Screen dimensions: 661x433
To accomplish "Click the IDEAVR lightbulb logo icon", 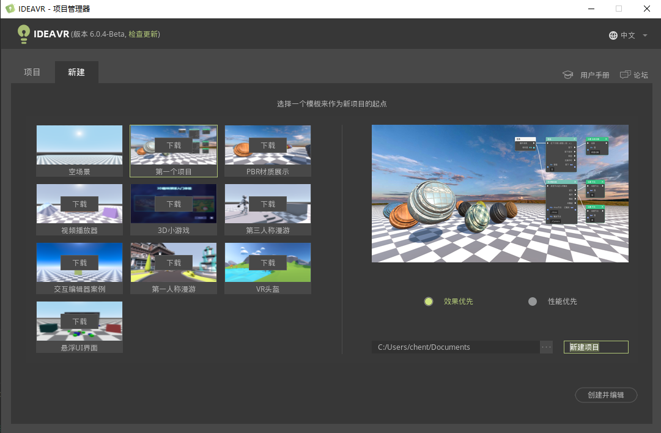I will (x=24, y=34).
